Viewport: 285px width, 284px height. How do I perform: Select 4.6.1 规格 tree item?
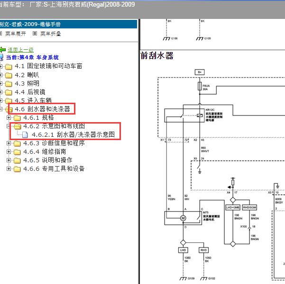38,117
